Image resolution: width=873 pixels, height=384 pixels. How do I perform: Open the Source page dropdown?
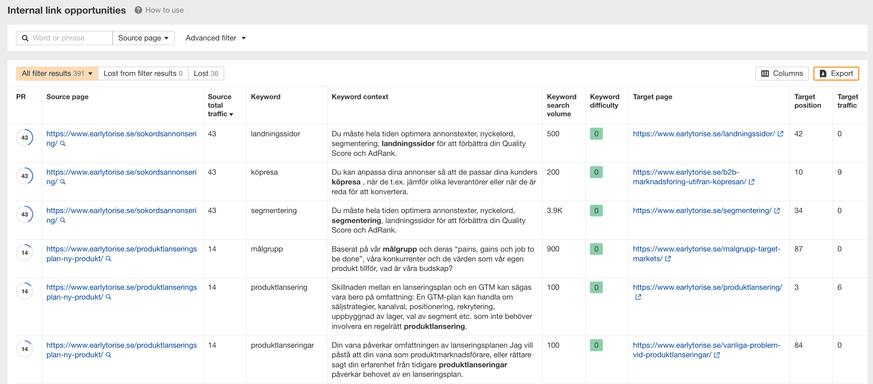[x=143, y=38]
